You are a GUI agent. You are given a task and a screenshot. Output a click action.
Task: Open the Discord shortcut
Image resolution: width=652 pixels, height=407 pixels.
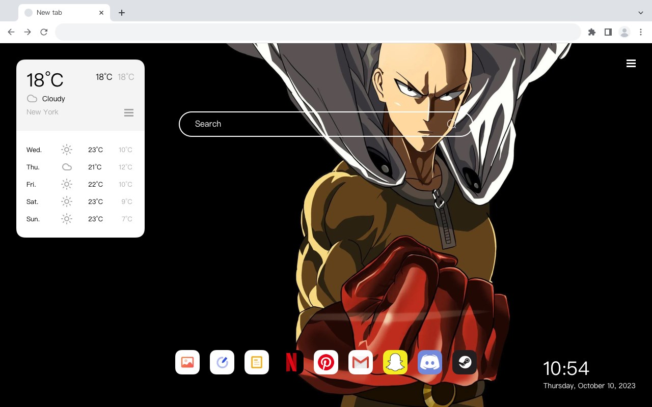pyautogui.click(x=430, y=362)
